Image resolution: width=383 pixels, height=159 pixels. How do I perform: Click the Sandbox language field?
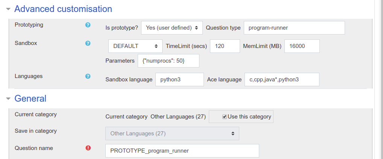pos(179,79)
